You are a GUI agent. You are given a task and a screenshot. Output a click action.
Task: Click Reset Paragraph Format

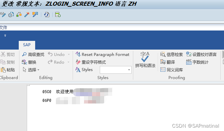tap(102, 55)
